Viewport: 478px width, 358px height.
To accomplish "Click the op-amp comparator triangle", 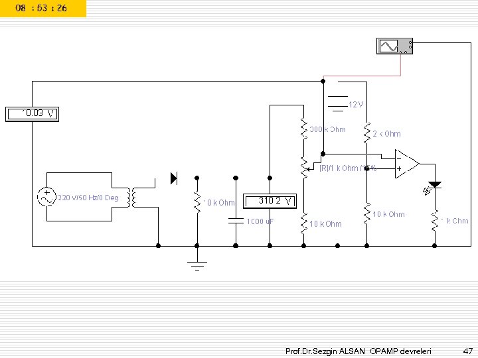I will click(x=407, y=164).
